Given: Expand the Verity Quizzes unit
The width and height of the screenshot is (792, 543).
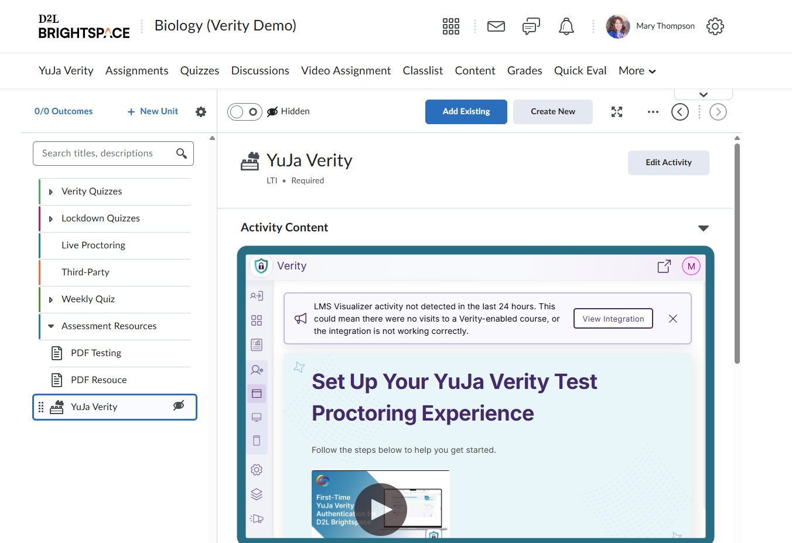Looking at the screenshot, I should click(x=51, y=192).
